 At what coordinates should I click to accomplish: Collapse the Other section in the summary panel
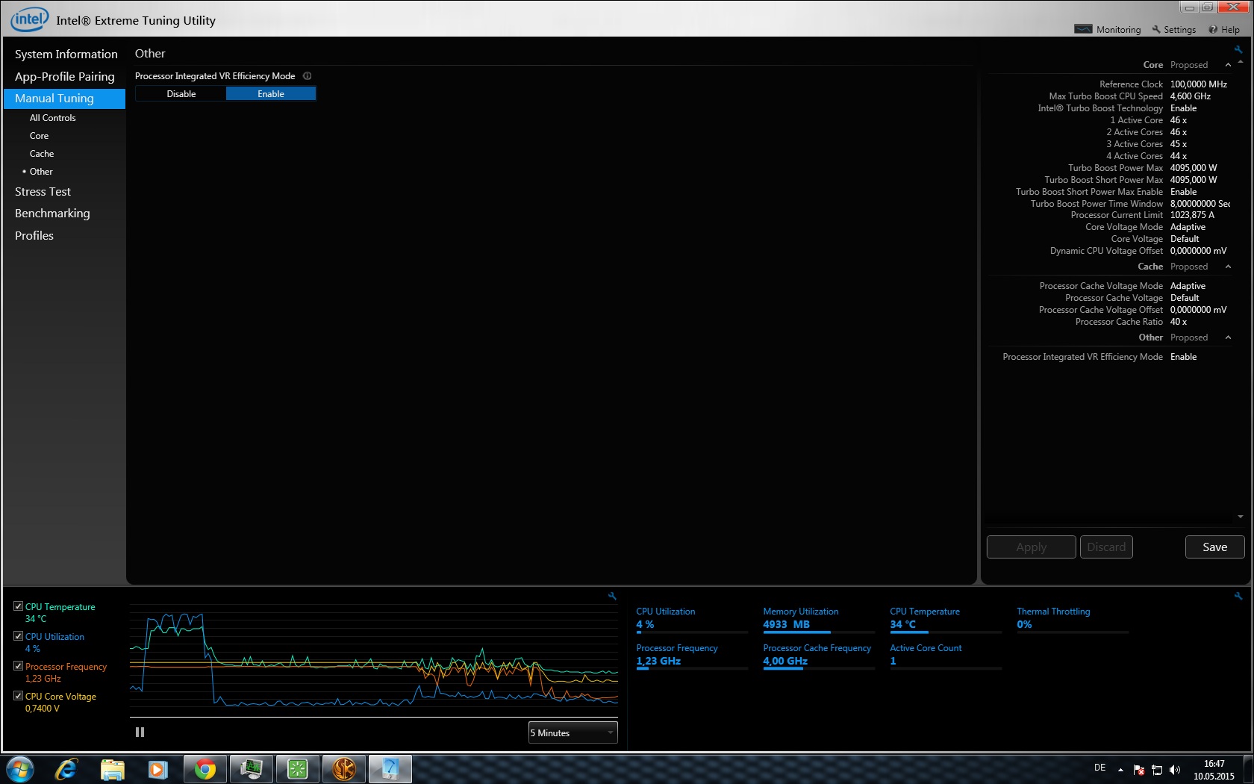click(x=1228, y=338)
